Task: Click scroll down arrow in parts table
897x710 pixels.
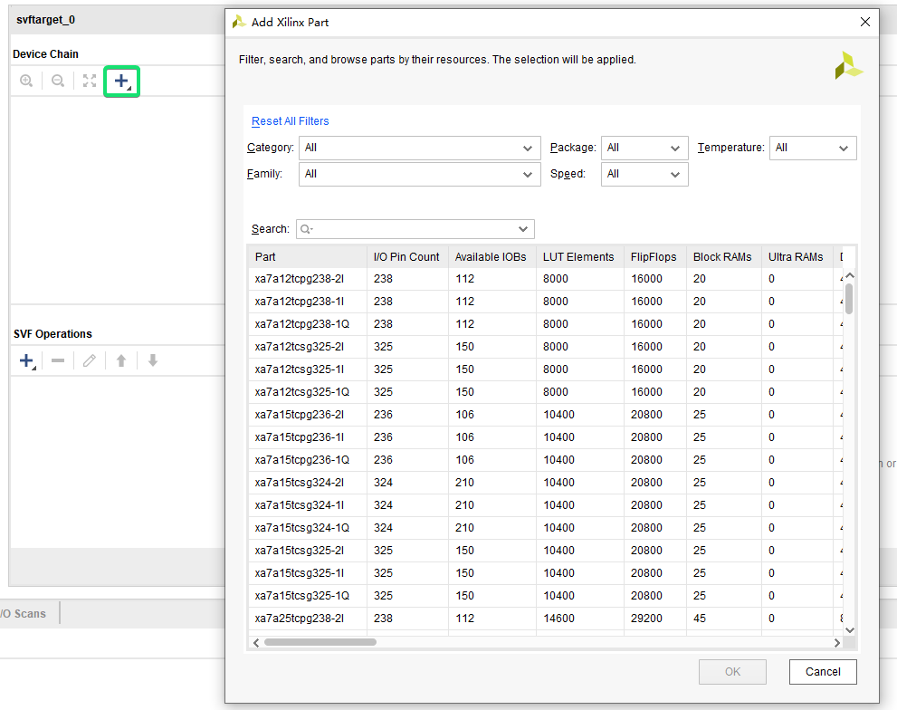Action: (x=850, y=629)
